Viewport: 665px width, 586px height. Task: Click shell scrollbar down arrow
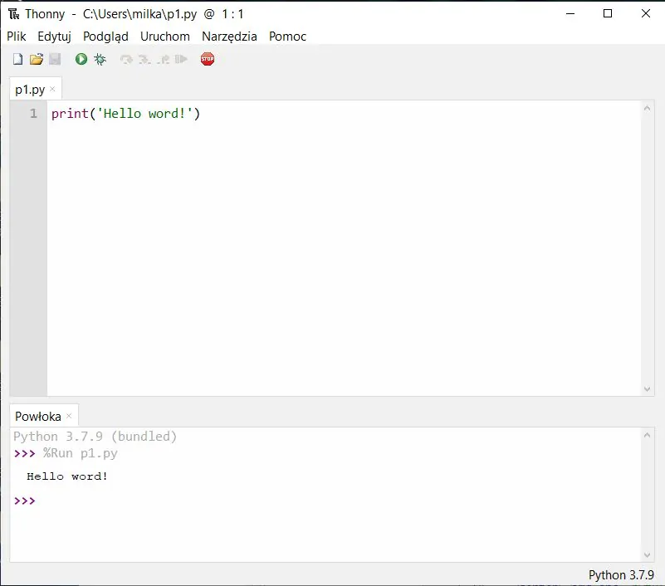click(x=648, y=554)
